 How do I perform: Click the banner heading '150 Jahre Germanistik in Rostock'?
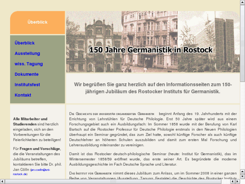151,50
